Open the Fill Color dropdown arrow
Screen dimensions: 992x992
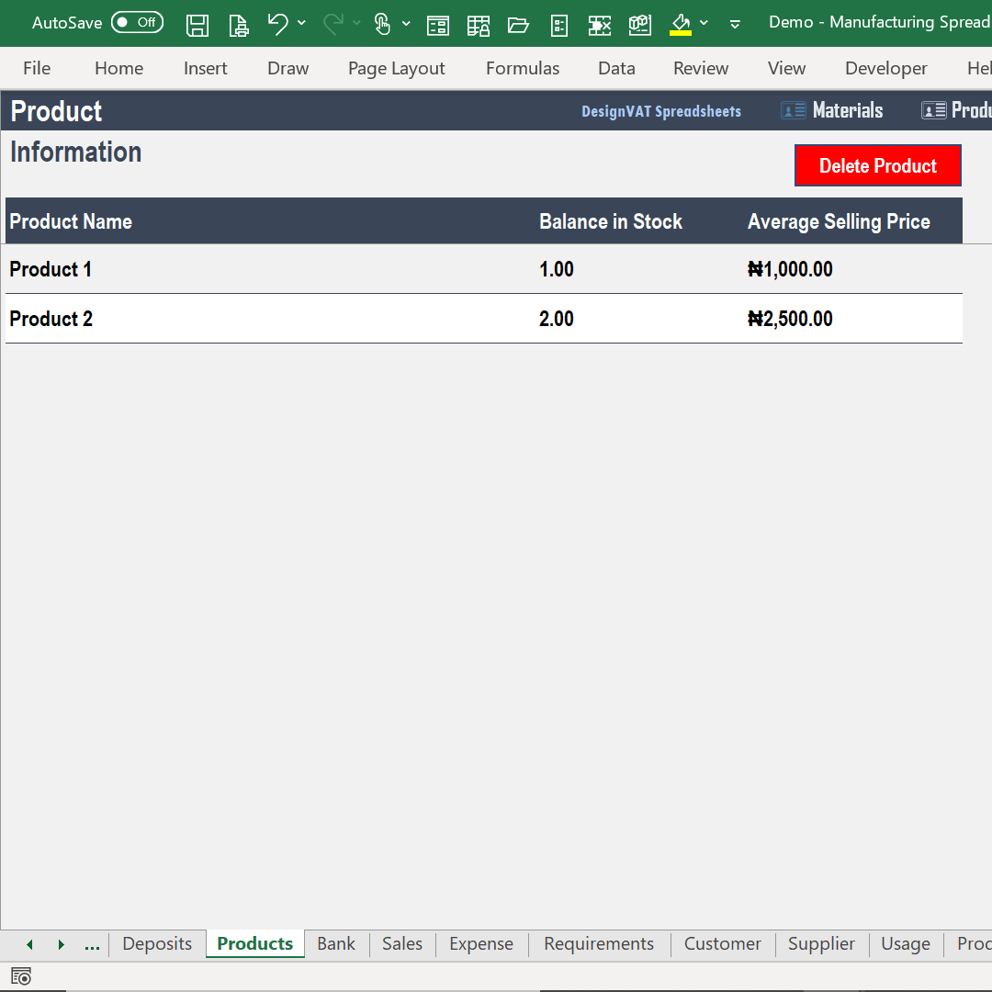pos(704,24)
